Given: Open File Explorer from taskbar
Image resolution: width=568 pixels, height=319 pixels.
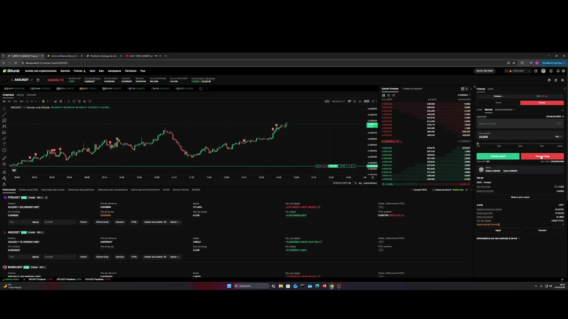Looking at the screenshot, I should (280, 286).
